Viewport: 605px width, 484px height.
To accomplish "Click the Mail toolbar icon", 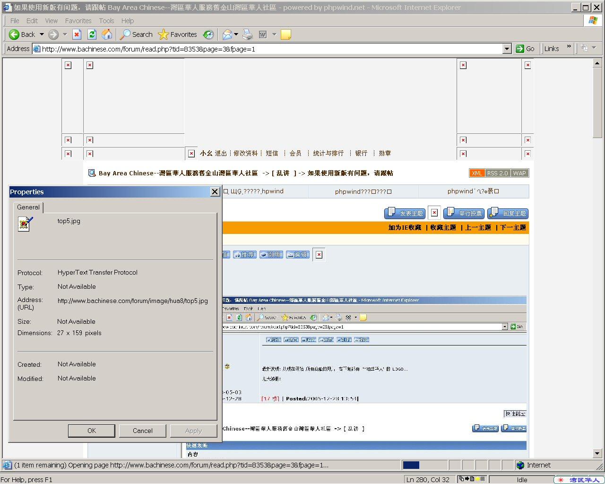I will click(227, 35).
